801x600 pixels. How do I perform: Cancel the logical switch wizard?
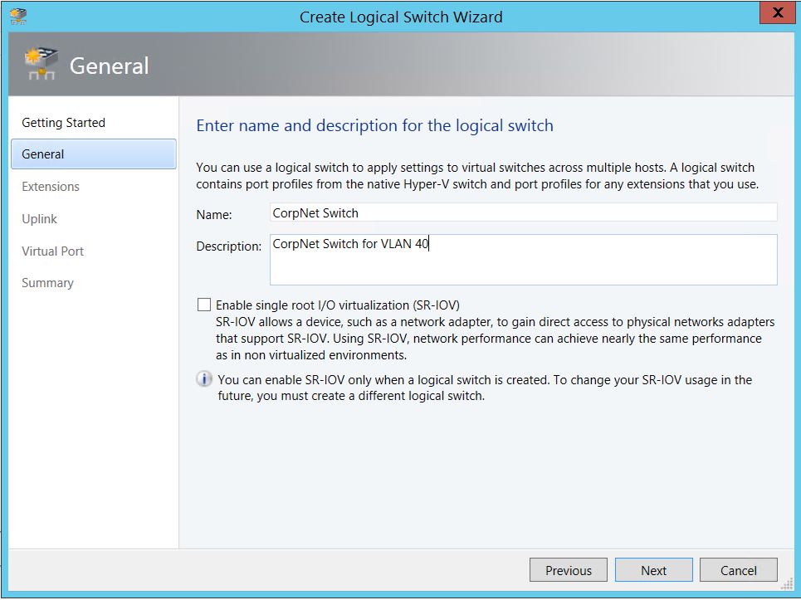[x=738, y=570]
